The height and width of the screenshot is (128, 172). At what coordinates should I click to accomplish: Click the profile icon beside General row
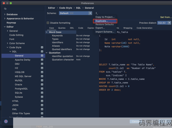[42, 56]
